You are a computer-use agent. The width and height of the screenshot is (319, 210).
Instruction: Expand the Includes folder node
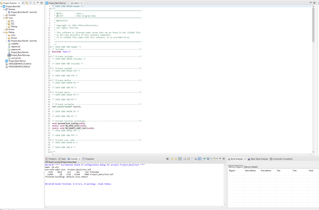[x=4, y=15]
